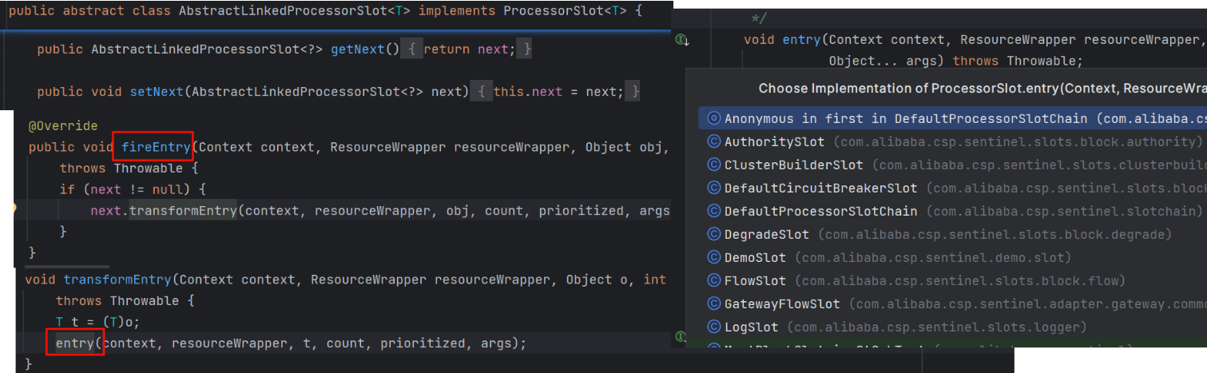The height and width of the screenshot is (373, 1207).
Task: Click the @Override annotation above fireEntry
Action: click(63, 126)
